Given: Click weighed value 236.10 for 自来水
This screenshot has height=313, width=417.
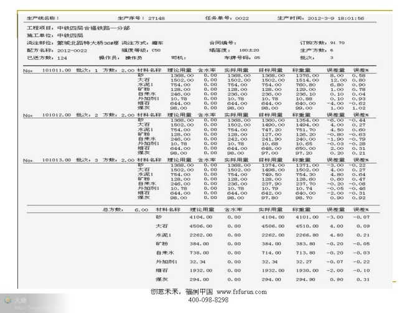Looking at the screenshot, I should 306,94.
